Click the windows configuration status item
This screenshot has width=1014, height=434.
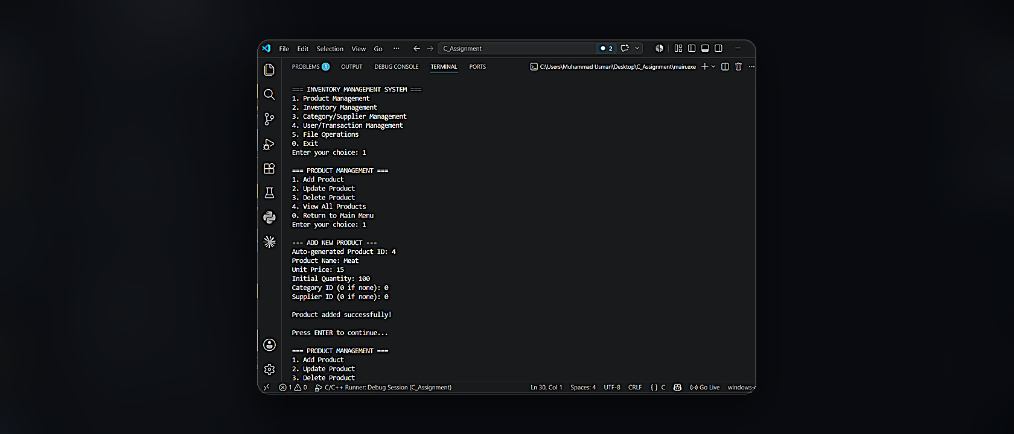(x=741, y=388)
